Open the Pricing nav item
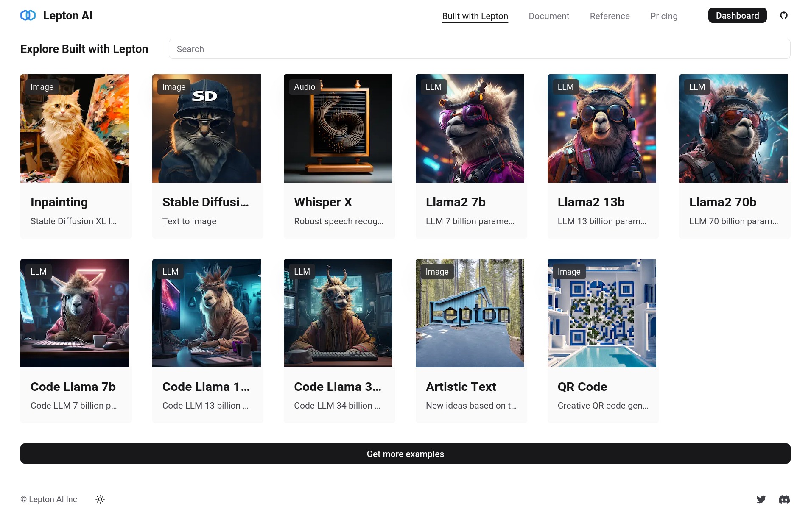 [664, 16]
